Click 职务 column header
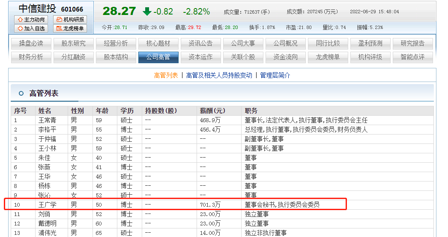448x237 pixels. [x=251, y=111]
